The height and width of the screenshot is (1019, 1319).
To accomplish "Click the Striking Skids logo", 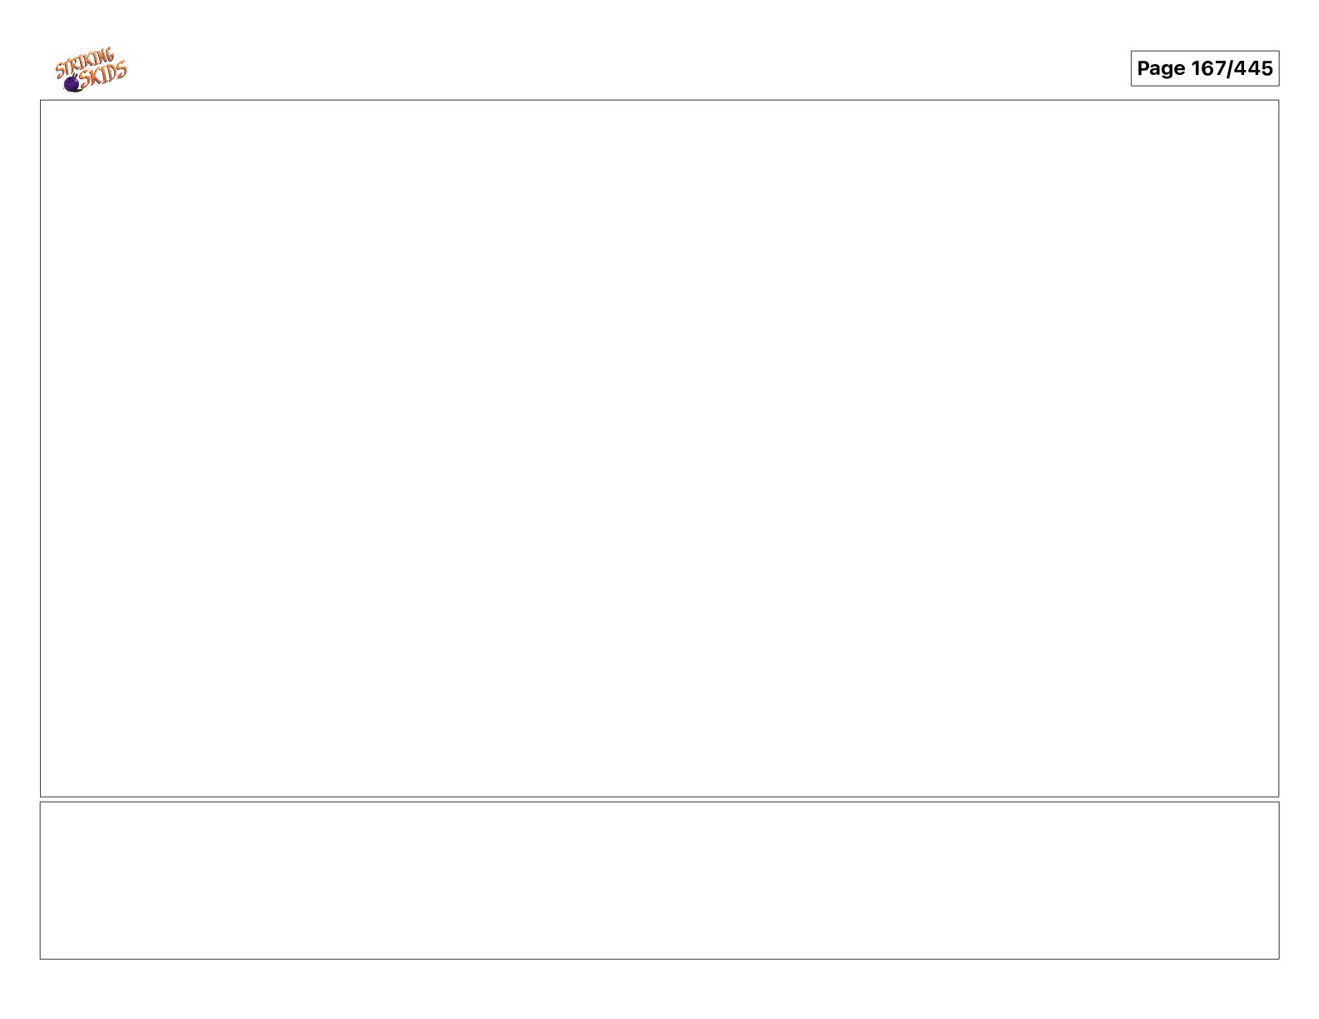I will (92, 70).
